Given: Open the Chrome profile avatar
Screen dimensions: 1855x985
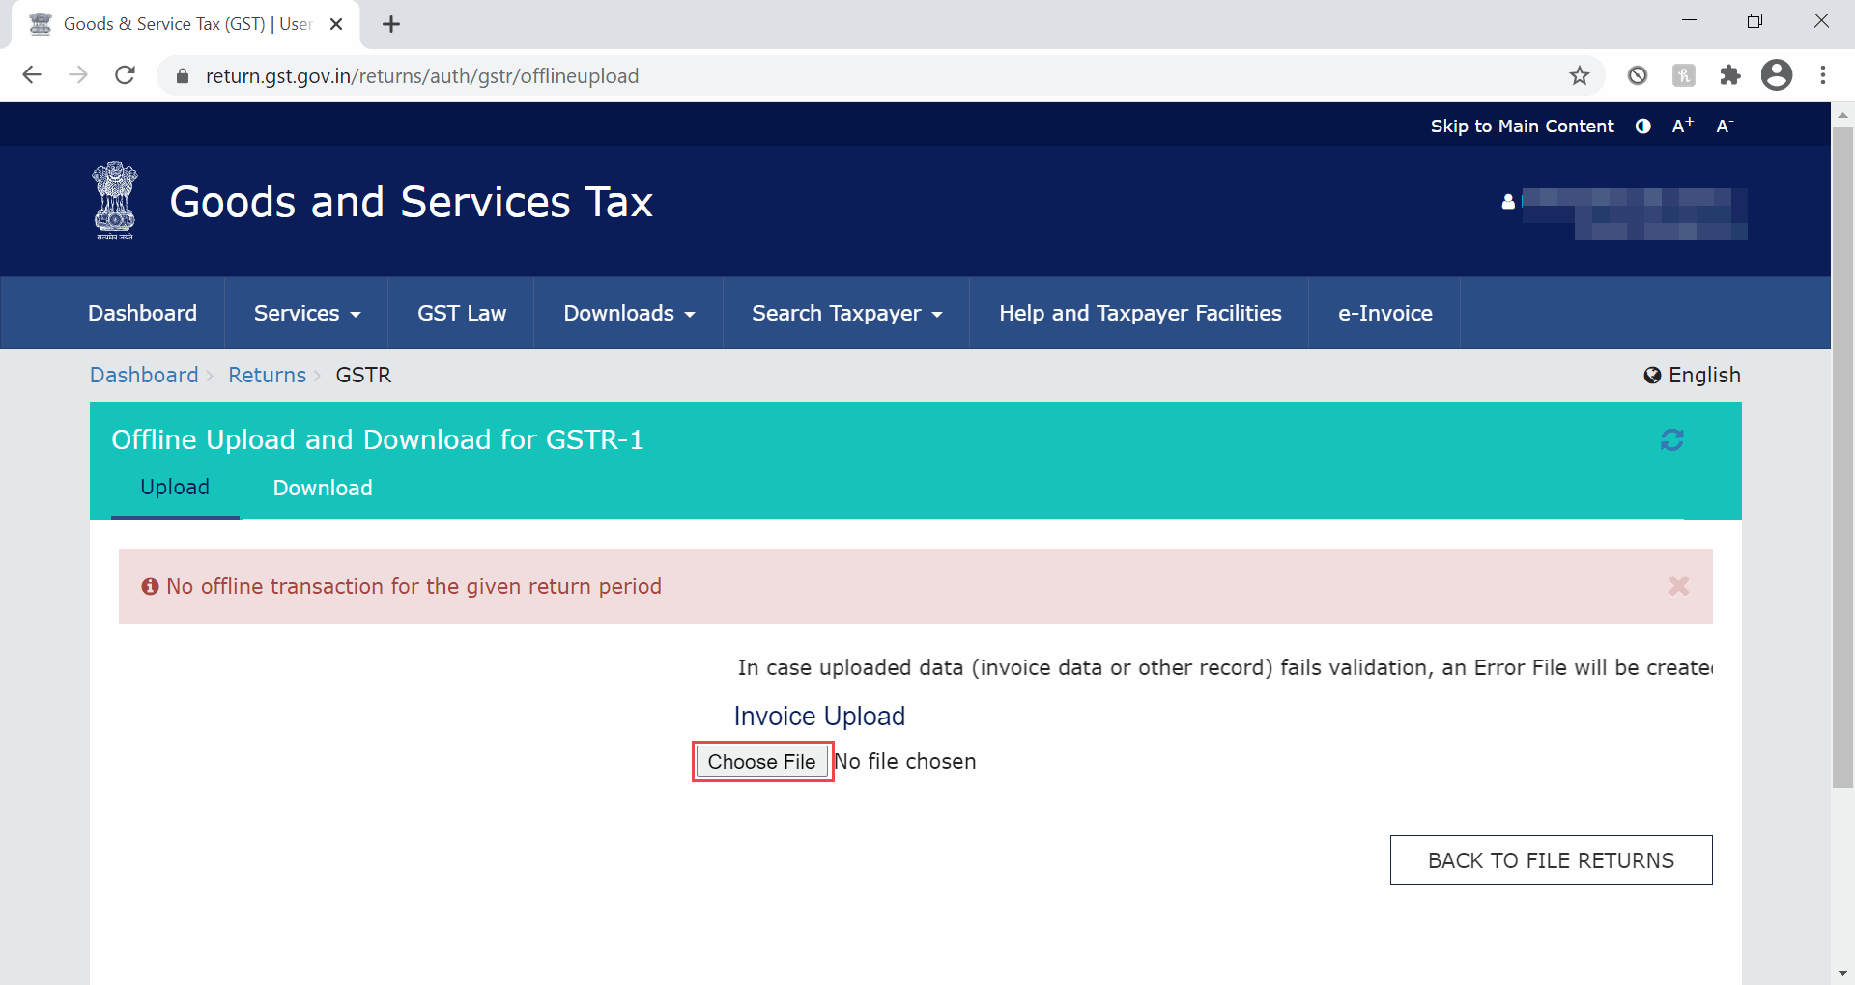Looking at the screenshot, I should tap(1777, 75).
